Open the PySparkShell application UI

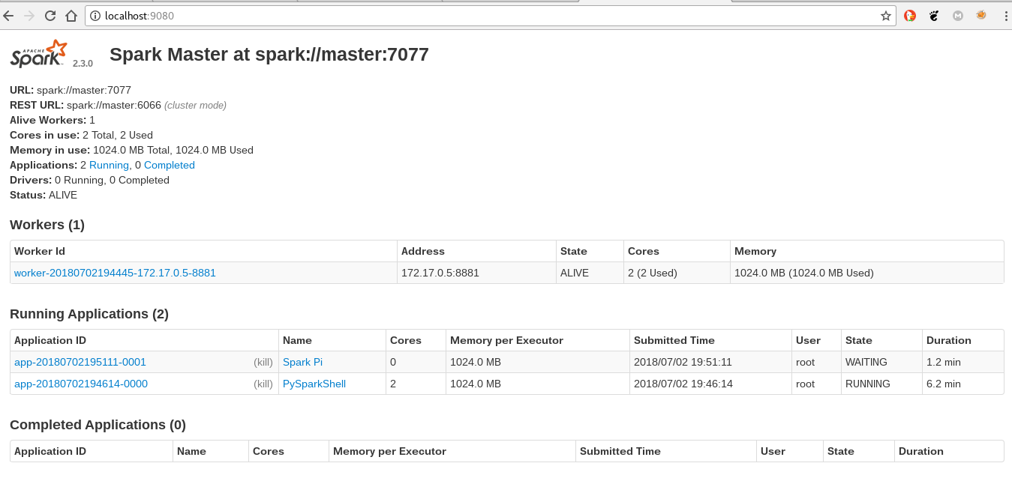[x=314, y=384]
